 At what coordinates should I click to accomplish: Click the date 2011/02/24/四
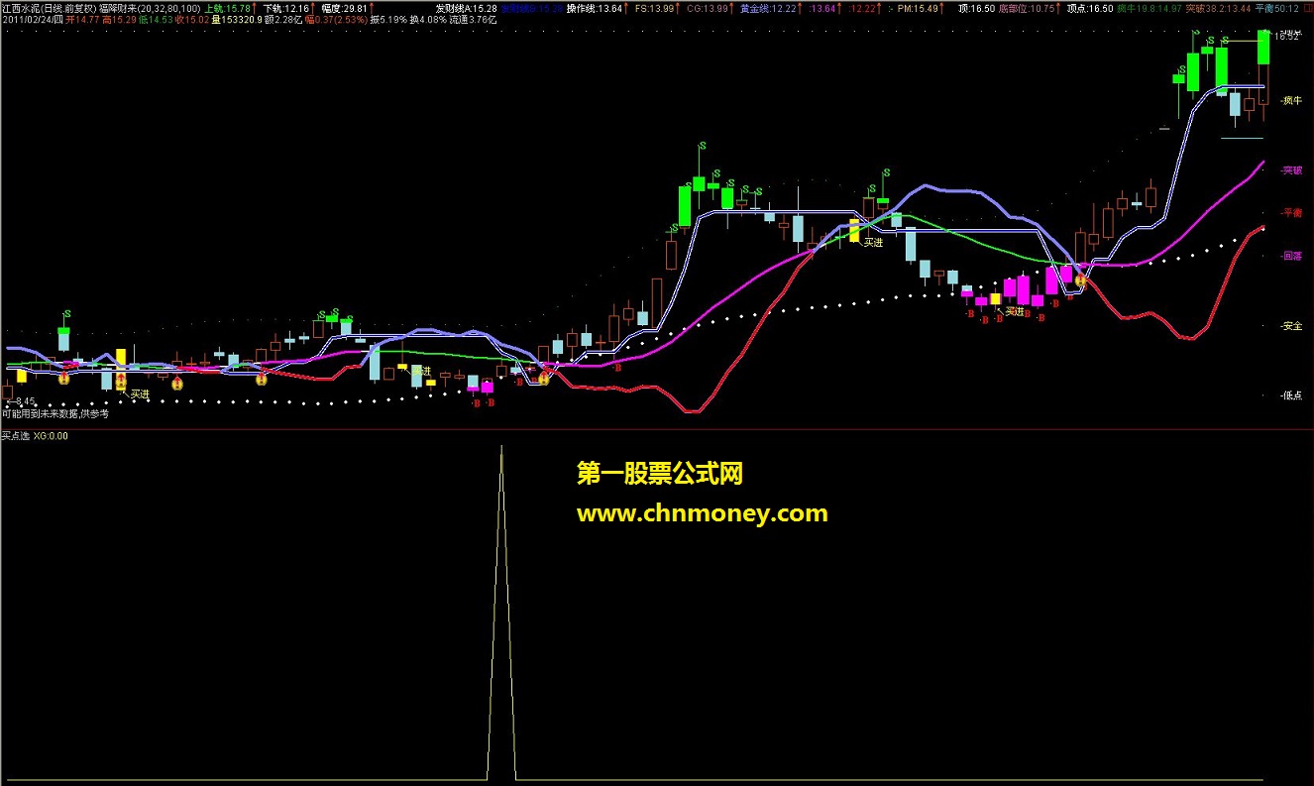pyautogui.click(x=33, y=21)
